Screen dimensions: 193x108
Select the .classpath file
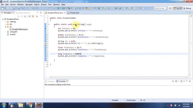(13, 32)
